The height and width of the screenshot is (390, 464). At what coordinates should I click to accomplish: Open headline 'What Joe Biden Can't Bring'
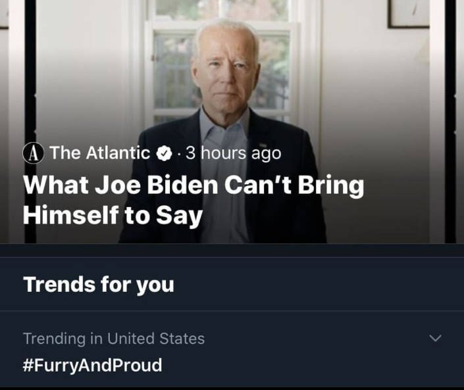coord(193,185)
